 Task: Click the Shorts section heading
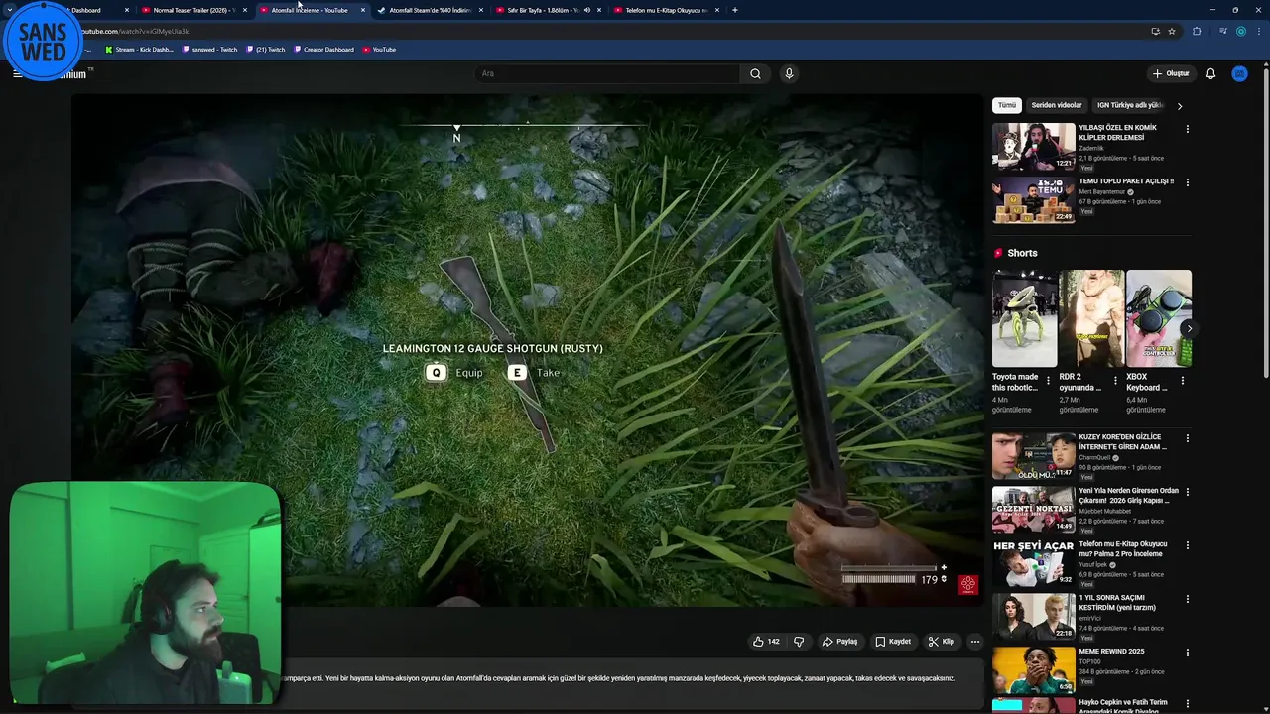[x=1022, y=253]
